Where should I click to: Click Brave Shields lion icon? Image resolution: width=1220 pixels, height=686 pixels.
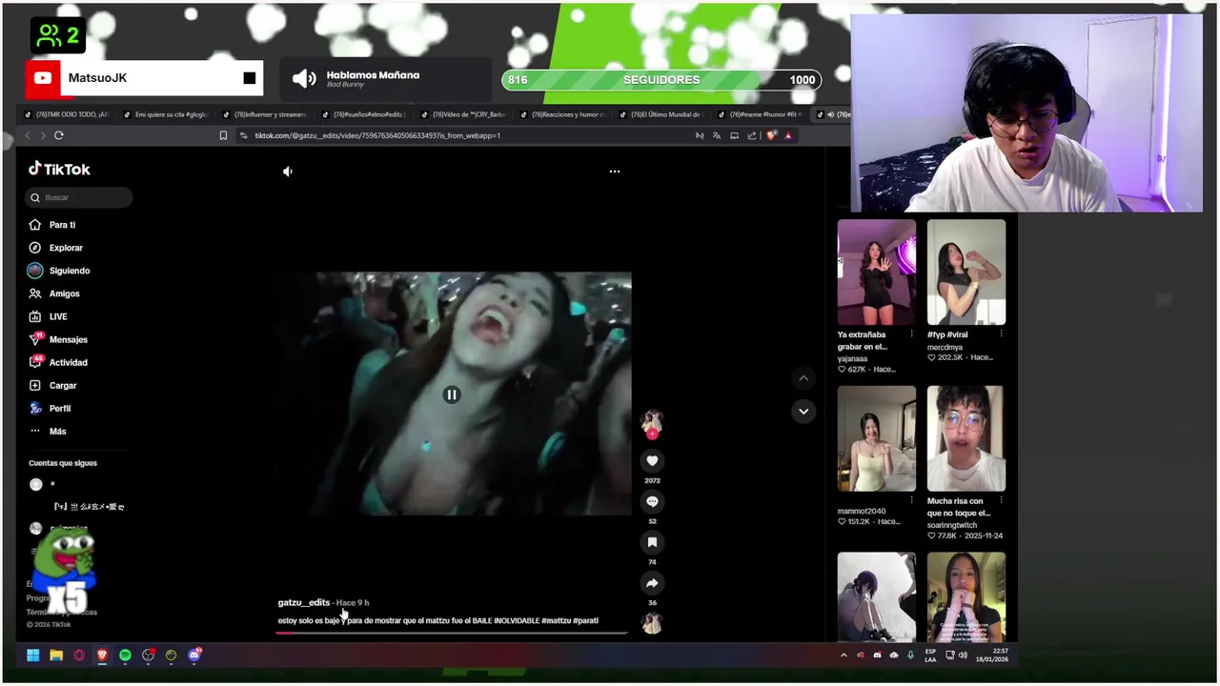tap(771, 135)
